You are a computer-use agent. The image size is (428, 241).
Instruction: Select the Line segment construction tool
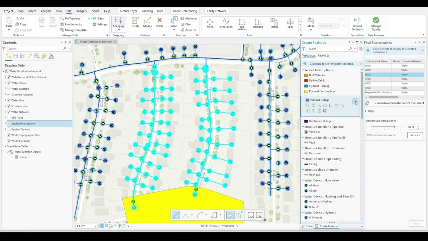[x=176, y=215]
